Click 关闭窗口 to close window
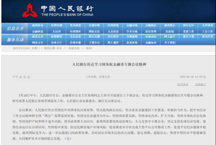This screenshot has height=145, width=216. pos(200,84)
